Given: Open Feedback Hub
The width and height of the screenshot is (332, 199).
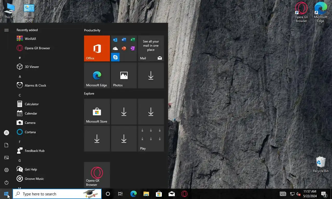Looking at the screenshot, I should click(47, 151).
